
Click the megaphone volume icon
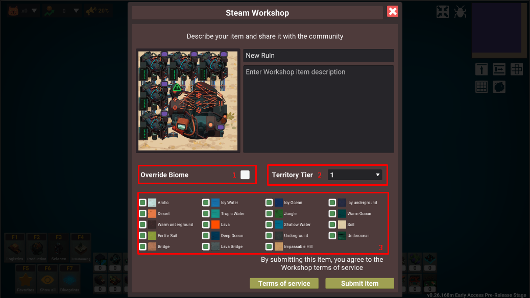pos(90,11)
